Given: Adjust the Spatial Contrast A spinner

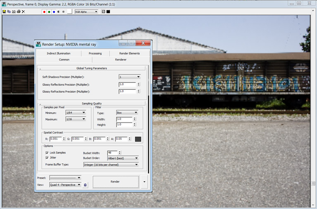Looking at the screenshot, I should [130, 139].
